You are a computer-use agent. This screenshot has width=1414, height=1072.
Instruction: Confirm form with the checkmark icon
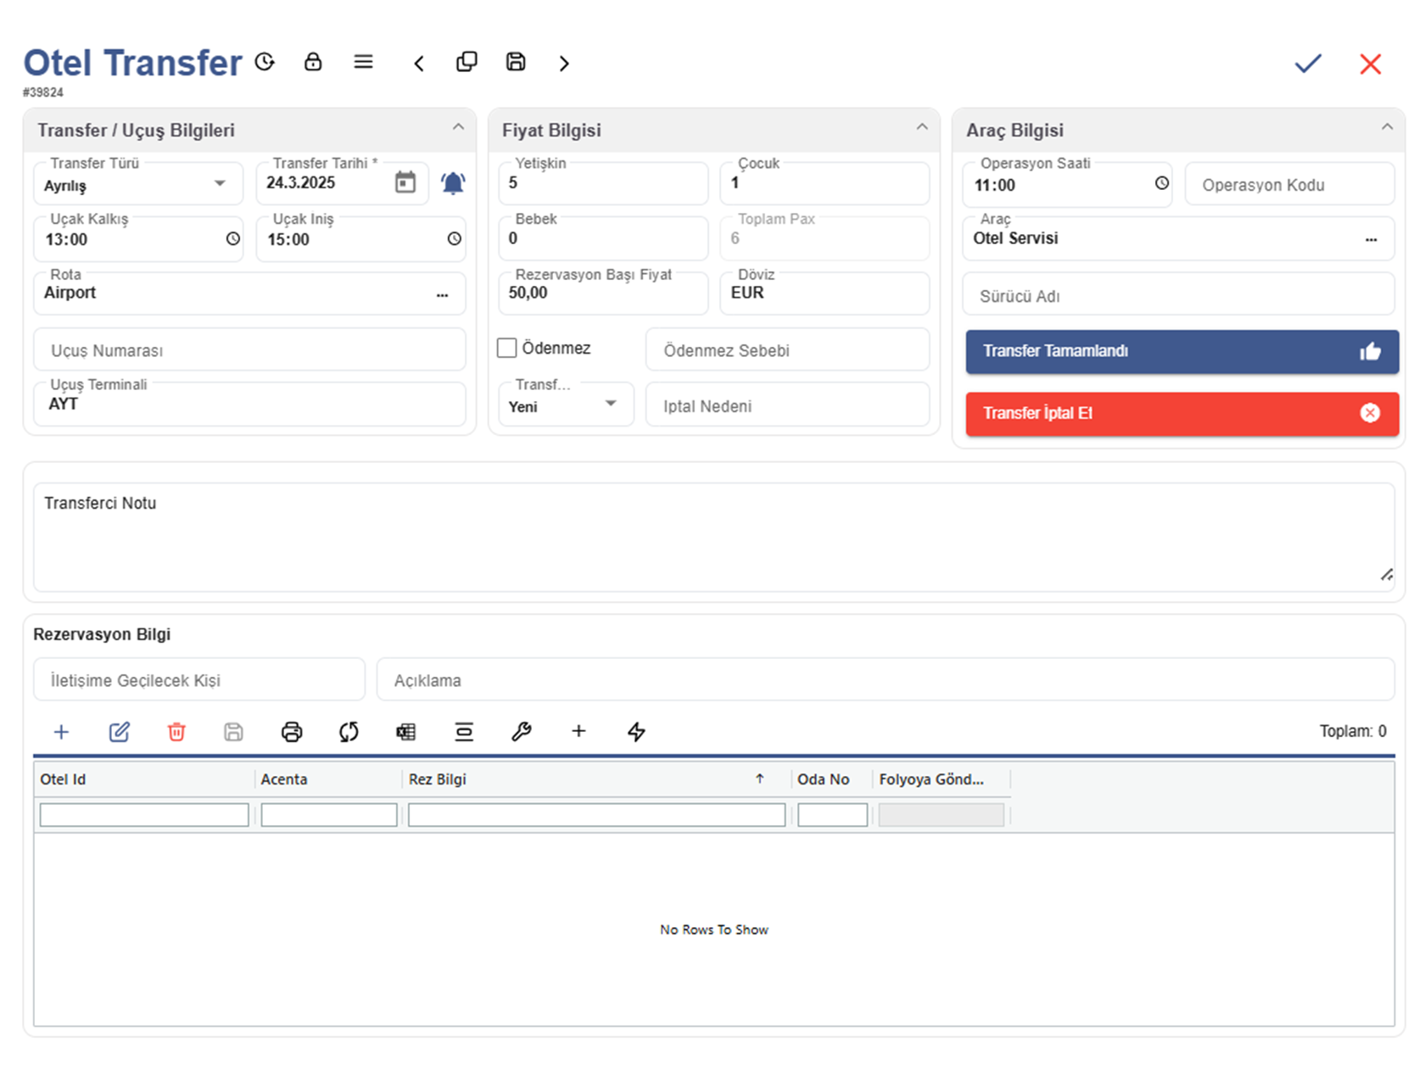tap(1307, 64)
